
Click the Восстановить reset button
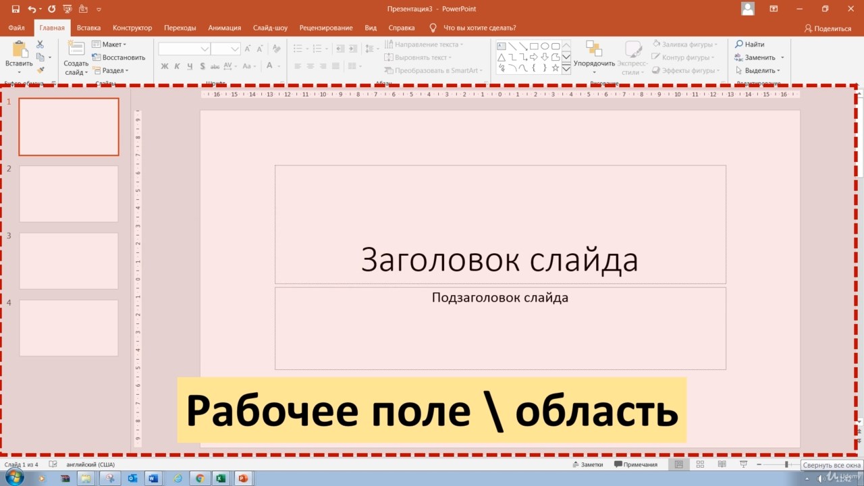click(119, 57)
